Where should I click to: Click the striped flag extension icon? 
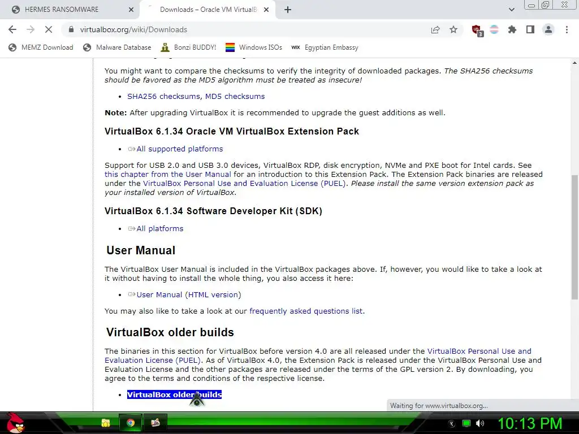[x=494, y=29]
